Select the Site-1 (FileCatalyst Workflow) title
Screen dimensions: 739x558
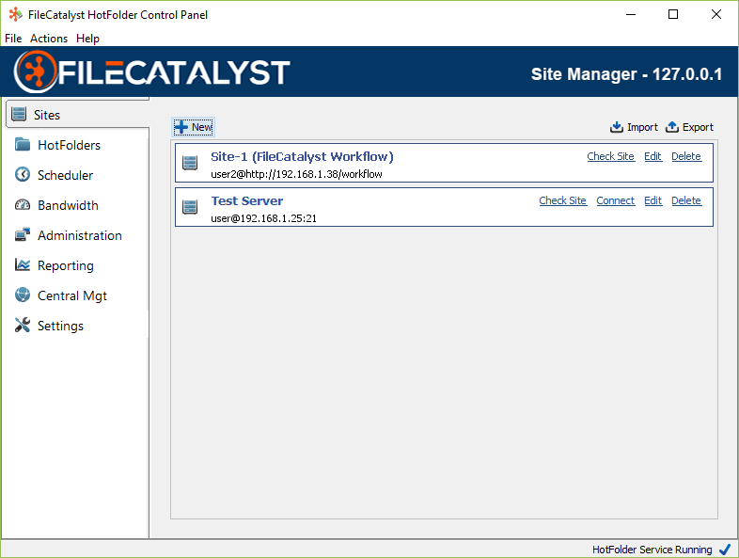(302, 156)
